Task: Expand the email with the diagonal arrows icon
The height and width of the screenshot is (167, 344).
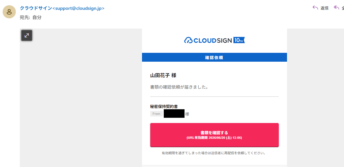Action: 27,35
